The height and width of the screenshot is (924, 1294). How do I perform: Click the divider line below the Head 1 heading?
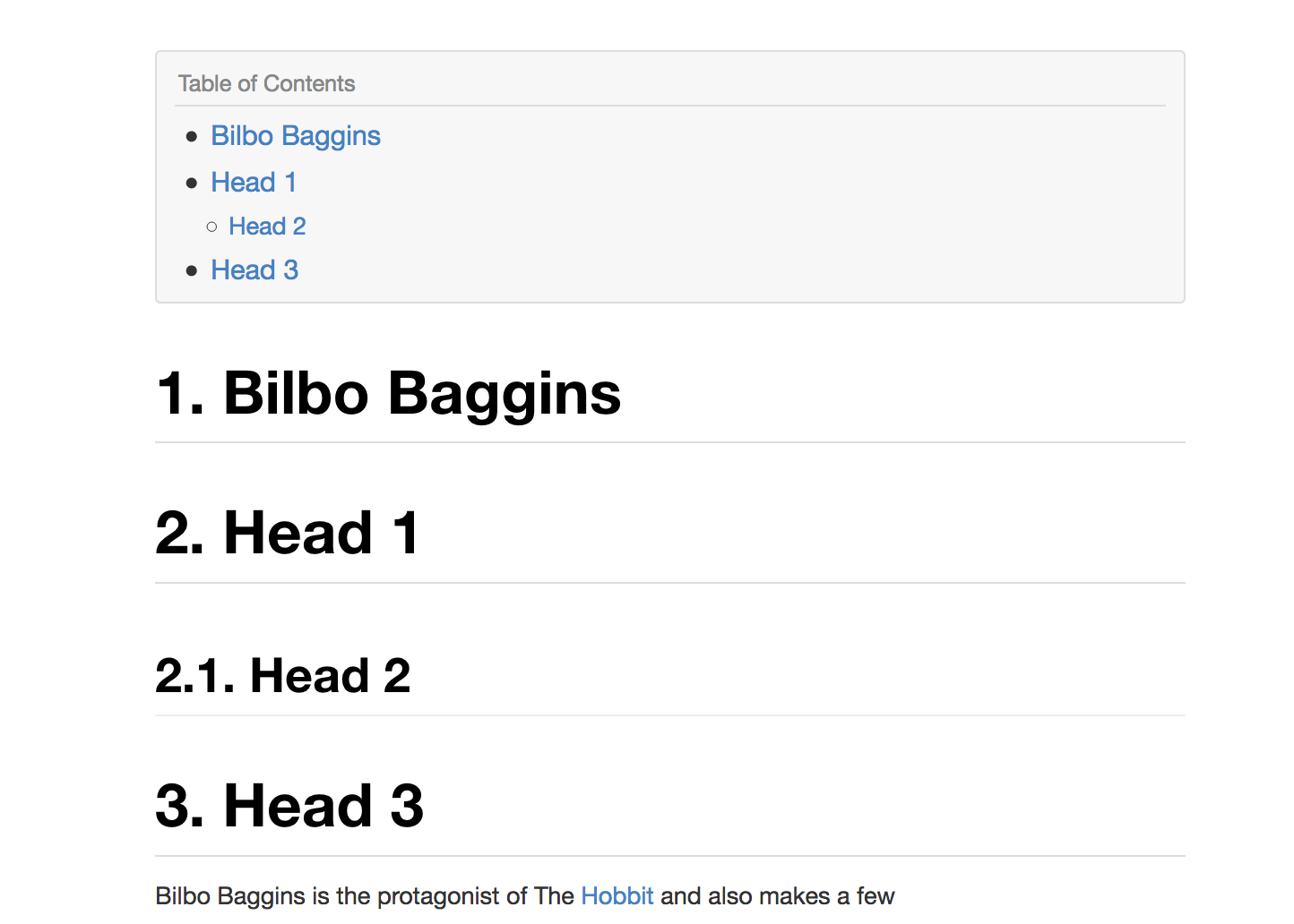(x=669, y=583)
